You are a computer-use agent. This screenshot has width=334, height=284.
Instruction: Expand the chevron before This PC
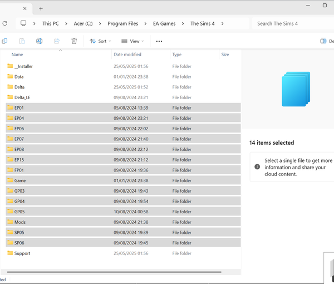click(35, 23)
